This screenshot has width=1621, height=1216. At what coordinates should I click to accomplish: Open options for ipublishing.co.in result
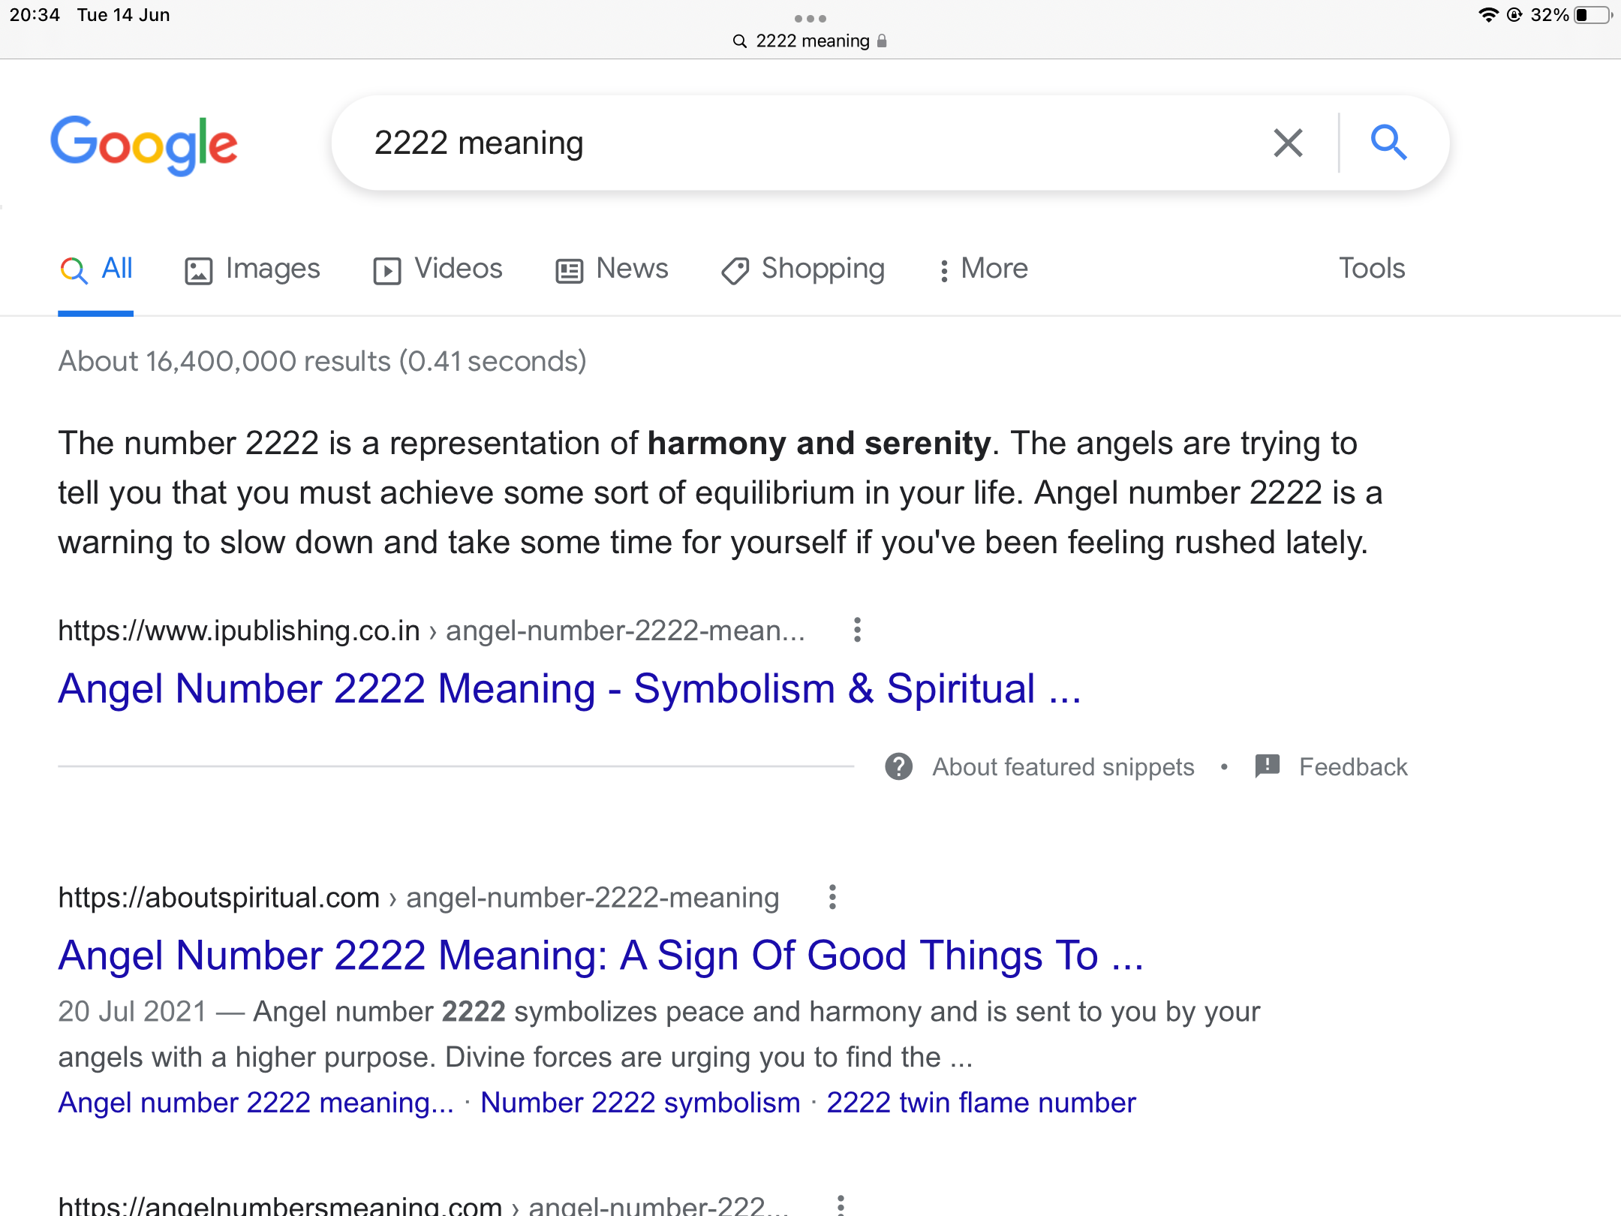click(857, 630)
